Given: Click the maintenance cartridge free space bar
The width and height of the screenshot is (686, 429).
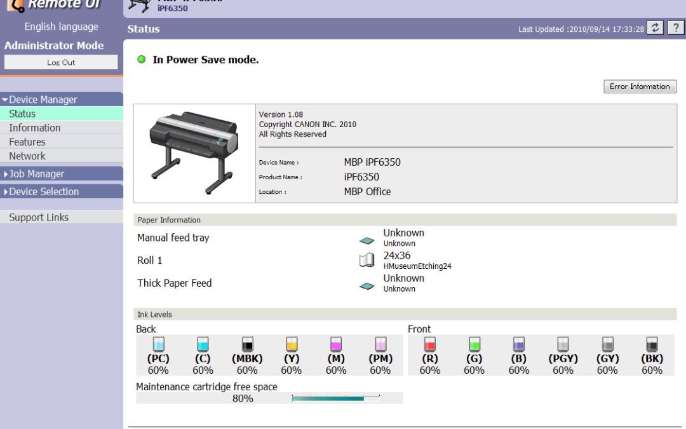Looking at the screenshot, I should 335,398.
